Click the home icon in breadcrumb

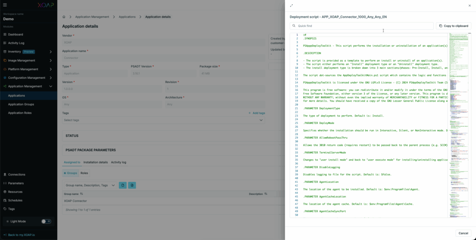click(64, 17)
